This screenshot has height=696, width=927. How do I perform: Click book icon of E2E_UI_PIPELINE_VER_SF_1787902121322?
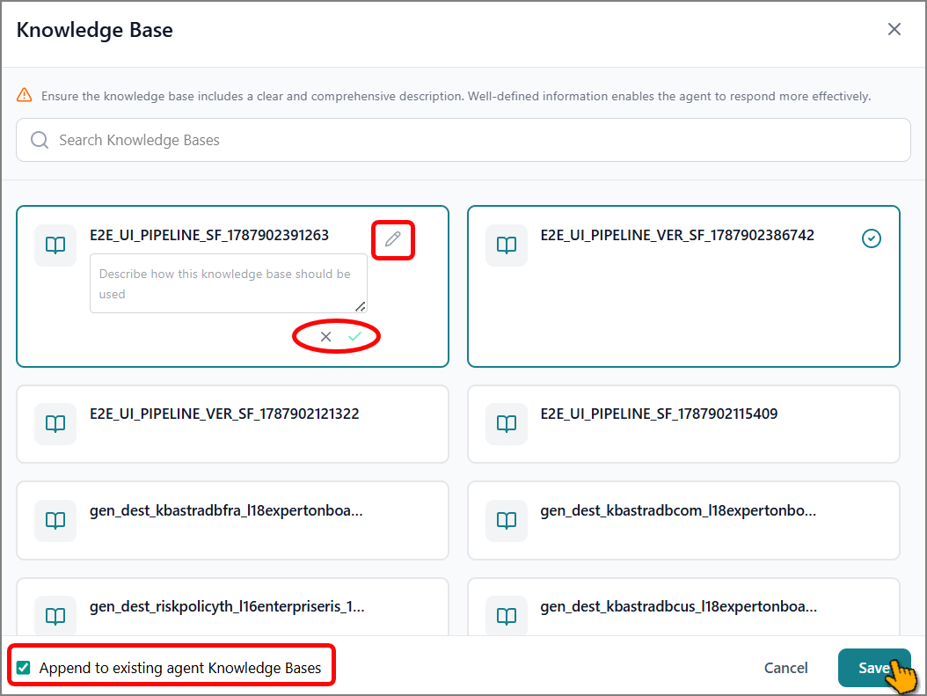coord(55,423)
